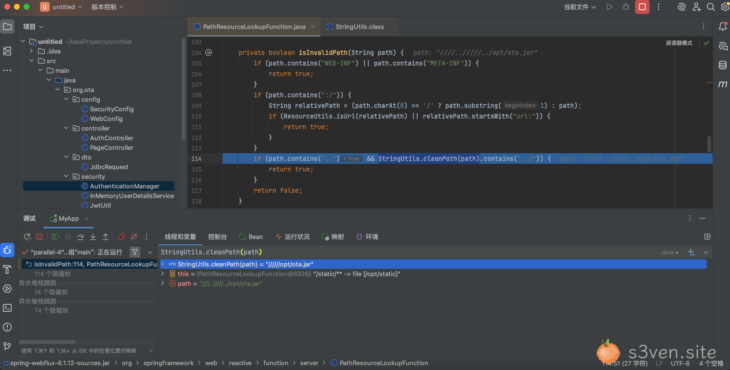Open the Maven tool window

pos(723,84)
